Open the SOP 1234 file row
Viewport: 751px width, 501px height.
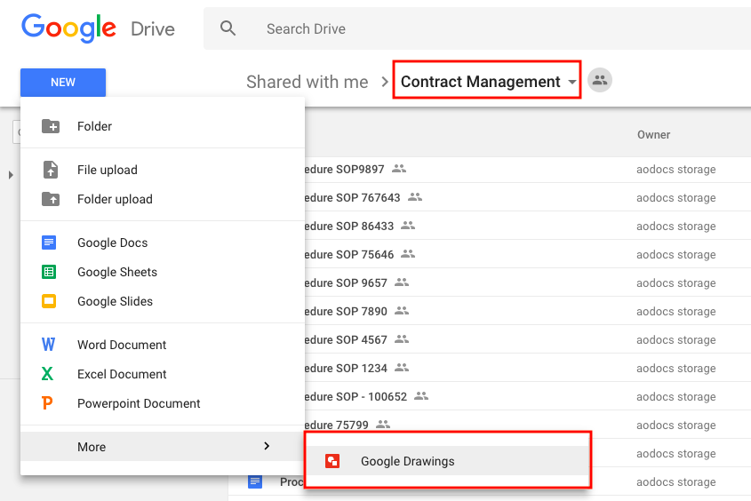click(528, 368)
